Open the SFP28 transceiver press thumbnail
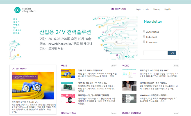 68,73
